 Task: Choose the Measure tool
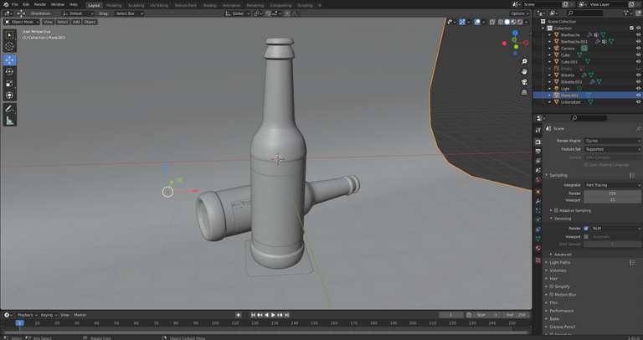click(10, 121)
